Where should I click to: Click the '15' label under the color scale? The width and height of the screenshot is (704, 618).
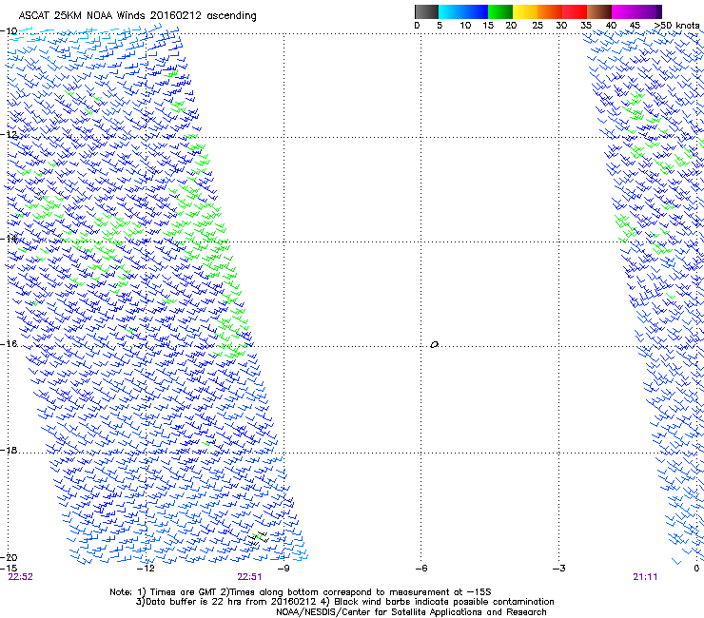click(x=488, y=26)
